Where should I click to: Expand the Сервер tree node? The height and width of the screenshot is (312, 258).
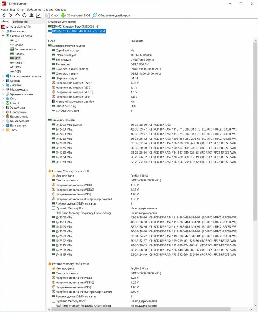[x=3, y=81]
